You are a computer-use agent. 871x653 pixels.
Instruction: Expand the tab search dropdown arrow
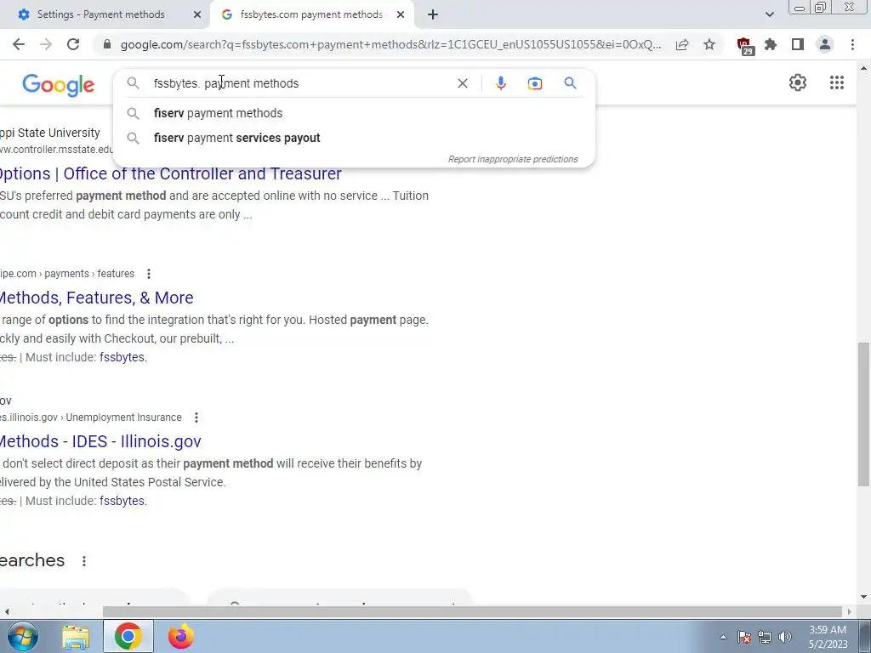point(769,14)
